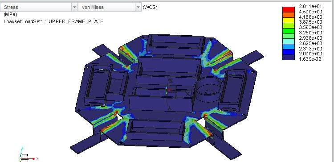Click the 3.563e+00 legend value
334x162 pixels.
pyautogui.click(x=310, y=27)
